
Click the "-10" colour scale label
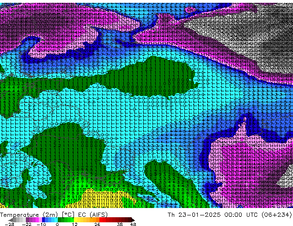(41, 224)
